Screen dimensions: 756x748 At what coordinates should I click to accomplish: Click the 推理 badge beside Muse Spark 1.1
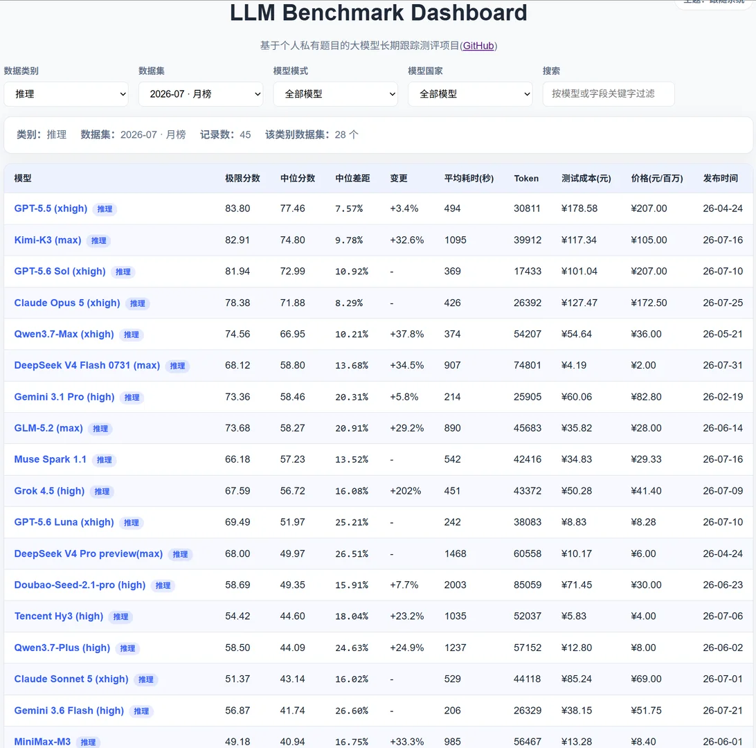coord(104,460)
